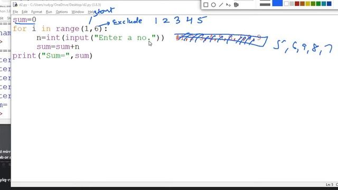
Task: Select the ellipse shape tool
Action: click(213, 5)
